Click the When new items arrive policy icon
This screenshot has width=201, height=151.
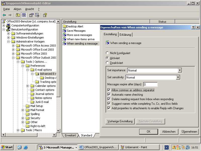64,39
